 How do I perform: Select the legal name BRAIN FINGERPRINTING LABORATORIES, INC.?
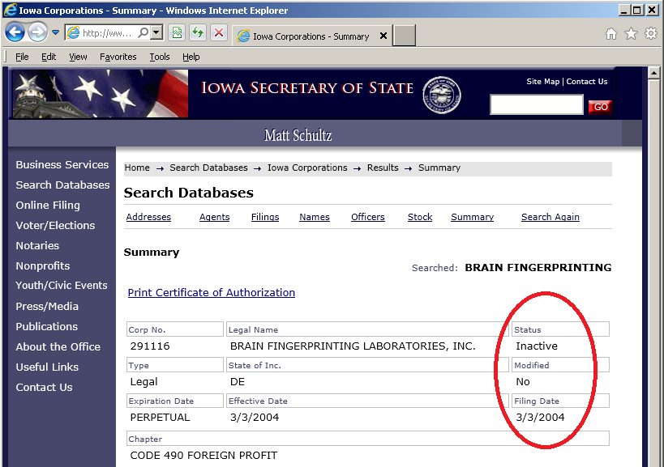click(353, 346)
